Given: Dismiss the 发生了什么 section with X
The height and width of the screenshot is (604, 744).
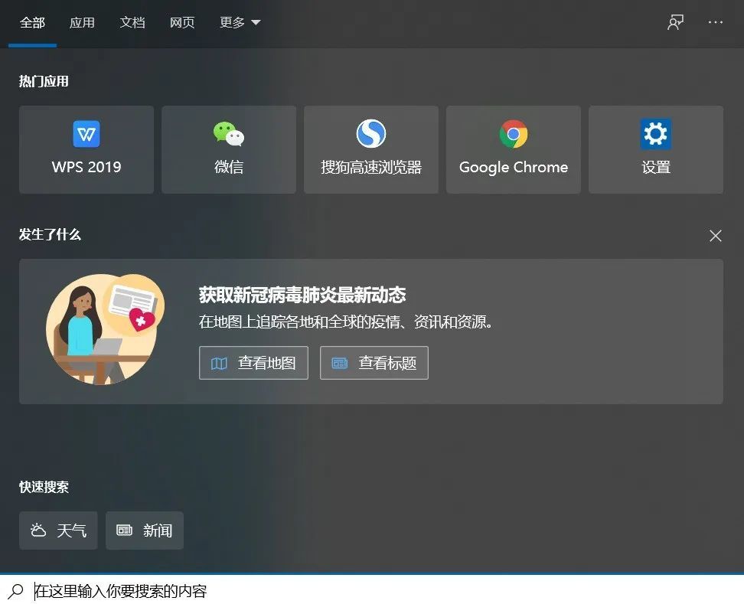Looking at the screenshot, I should [x=716, y=236].
